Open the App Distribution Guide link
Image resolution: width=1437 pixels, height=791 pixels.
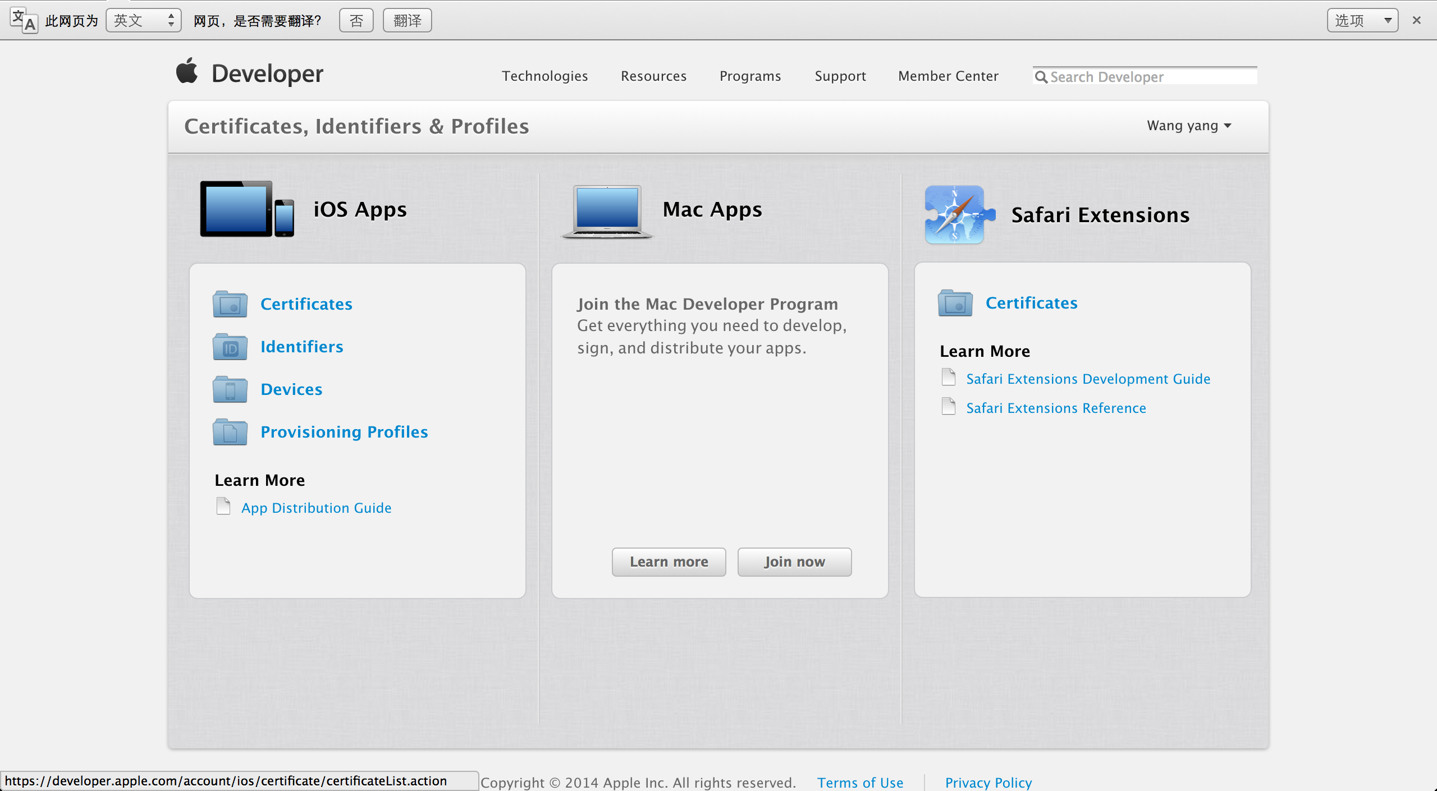(x=317, y=508)
